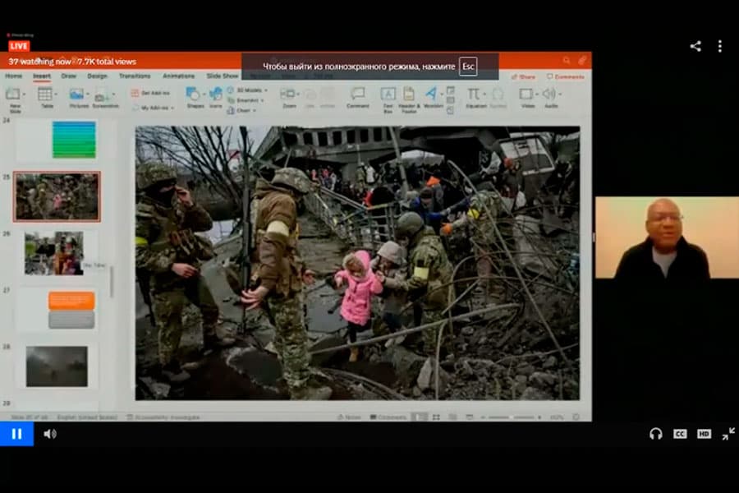Switch to the Transitions tab
The image size is (739, 493).
click(x=135, y=76)
